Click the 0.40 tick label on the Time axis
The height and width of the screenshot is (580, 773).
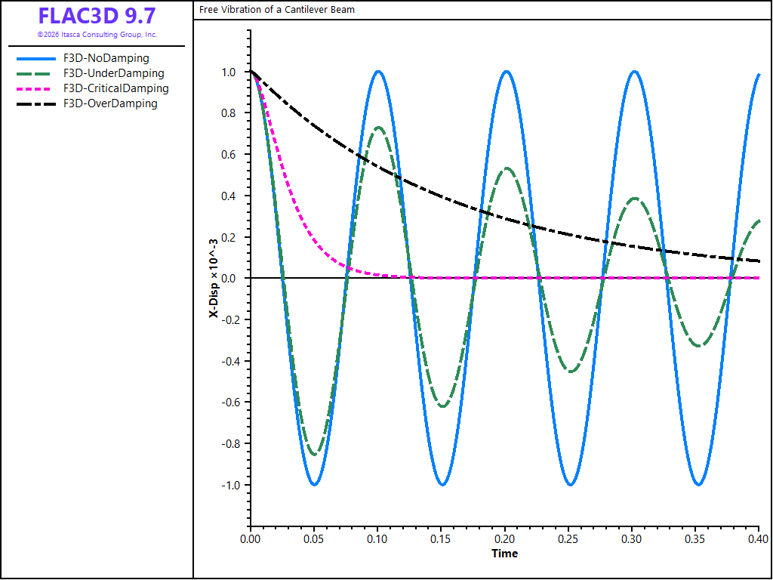click(x=759, y=538)
